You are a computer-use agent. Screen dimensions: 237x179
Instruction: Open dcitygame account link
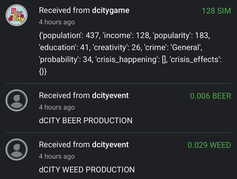click(x=111, y=10)
